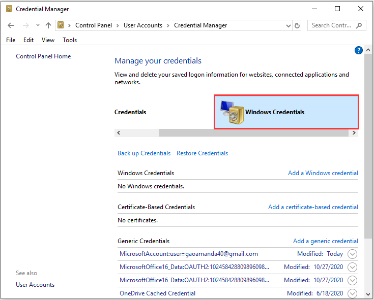The image size is (374, 300).
Task: Click the horizontal scrollbar right arrow
Action: click(x=354, y=132)
